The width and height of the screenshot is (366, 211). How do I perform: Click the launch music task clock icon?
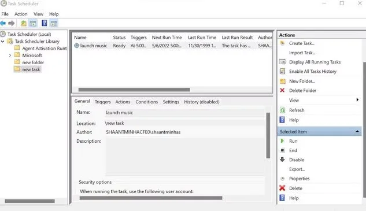(76, 46)
